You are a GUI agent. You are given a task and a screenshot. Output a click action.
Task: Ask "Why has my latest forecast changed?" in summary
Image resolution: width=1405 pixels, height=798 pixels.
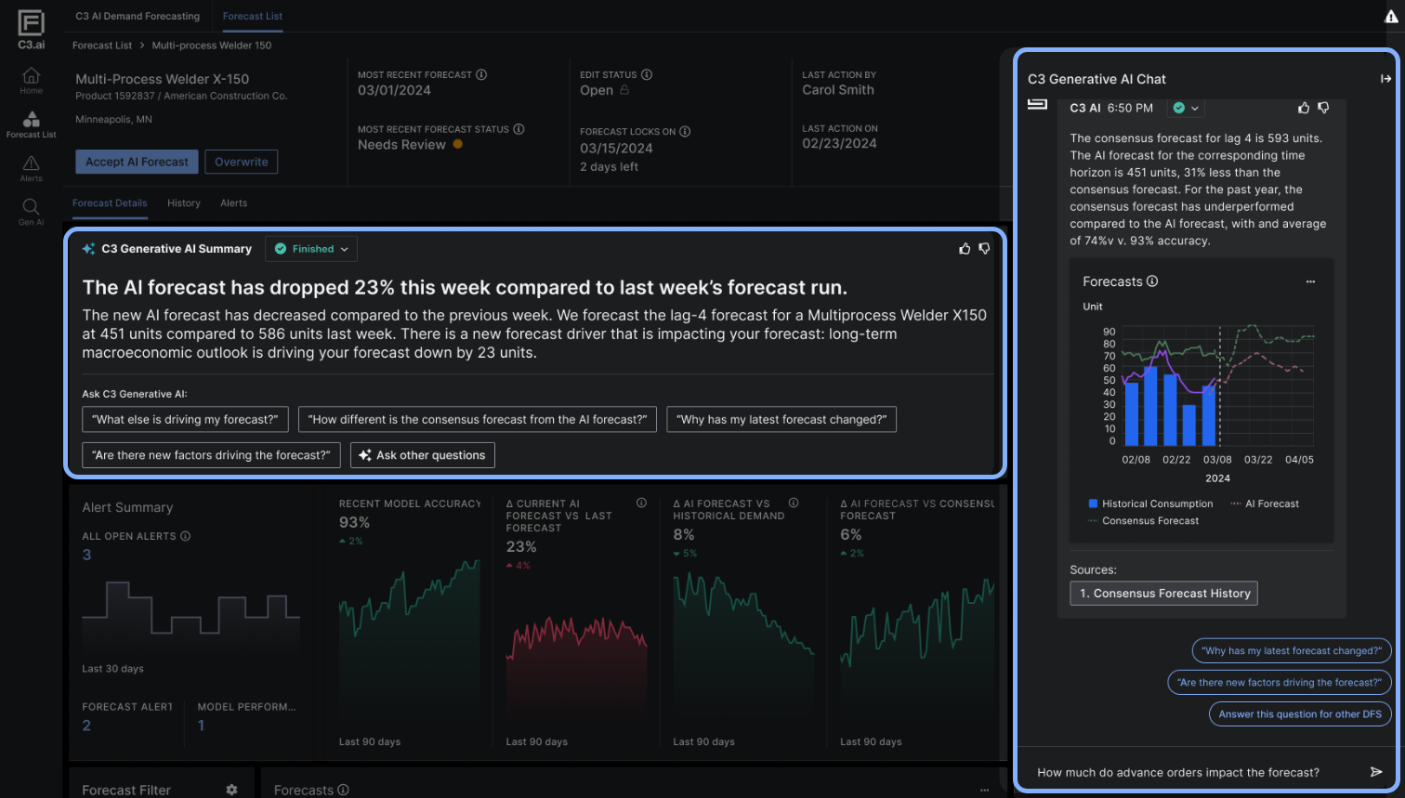[781, 419]
